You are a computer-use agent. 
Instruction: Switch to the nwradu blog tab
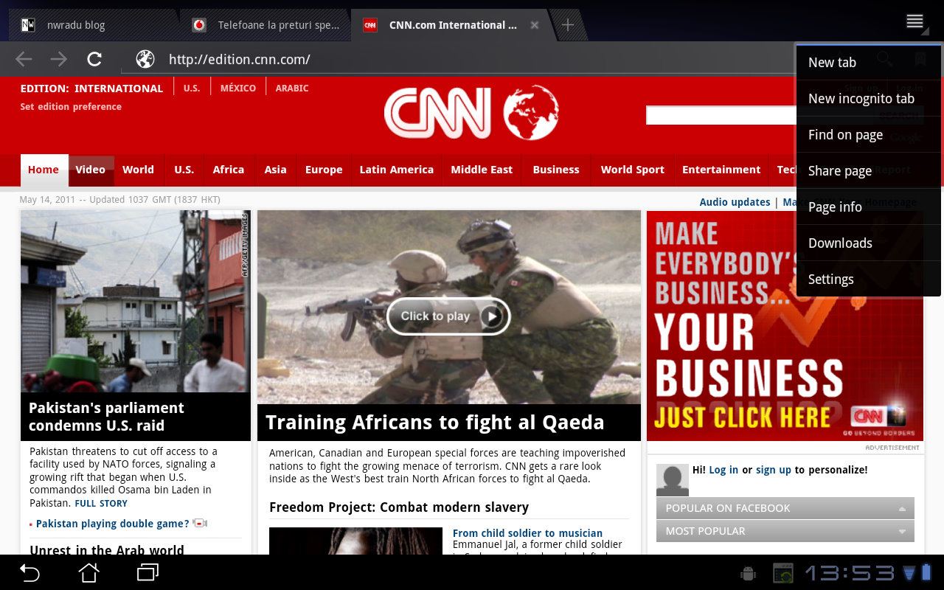click(x=92, y=25)
